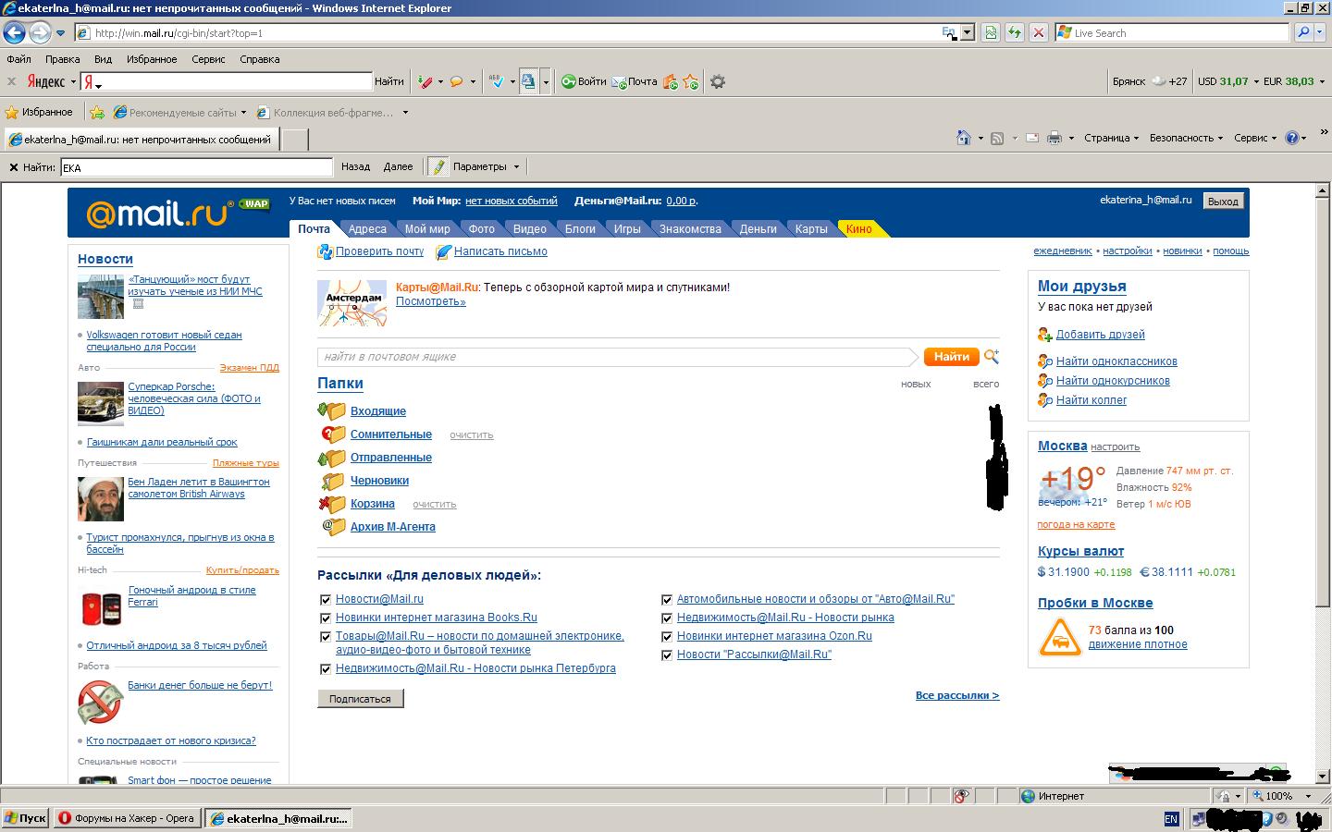Click the InPrivate filtering status bar icon
This screenshot has height=832, width=1332.
point(962,796)
